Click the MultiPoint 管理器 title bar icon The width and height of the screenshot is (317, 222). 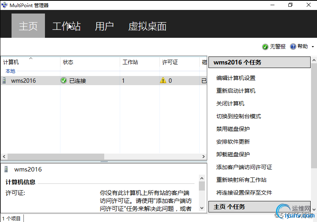click(x=4, y=5)
